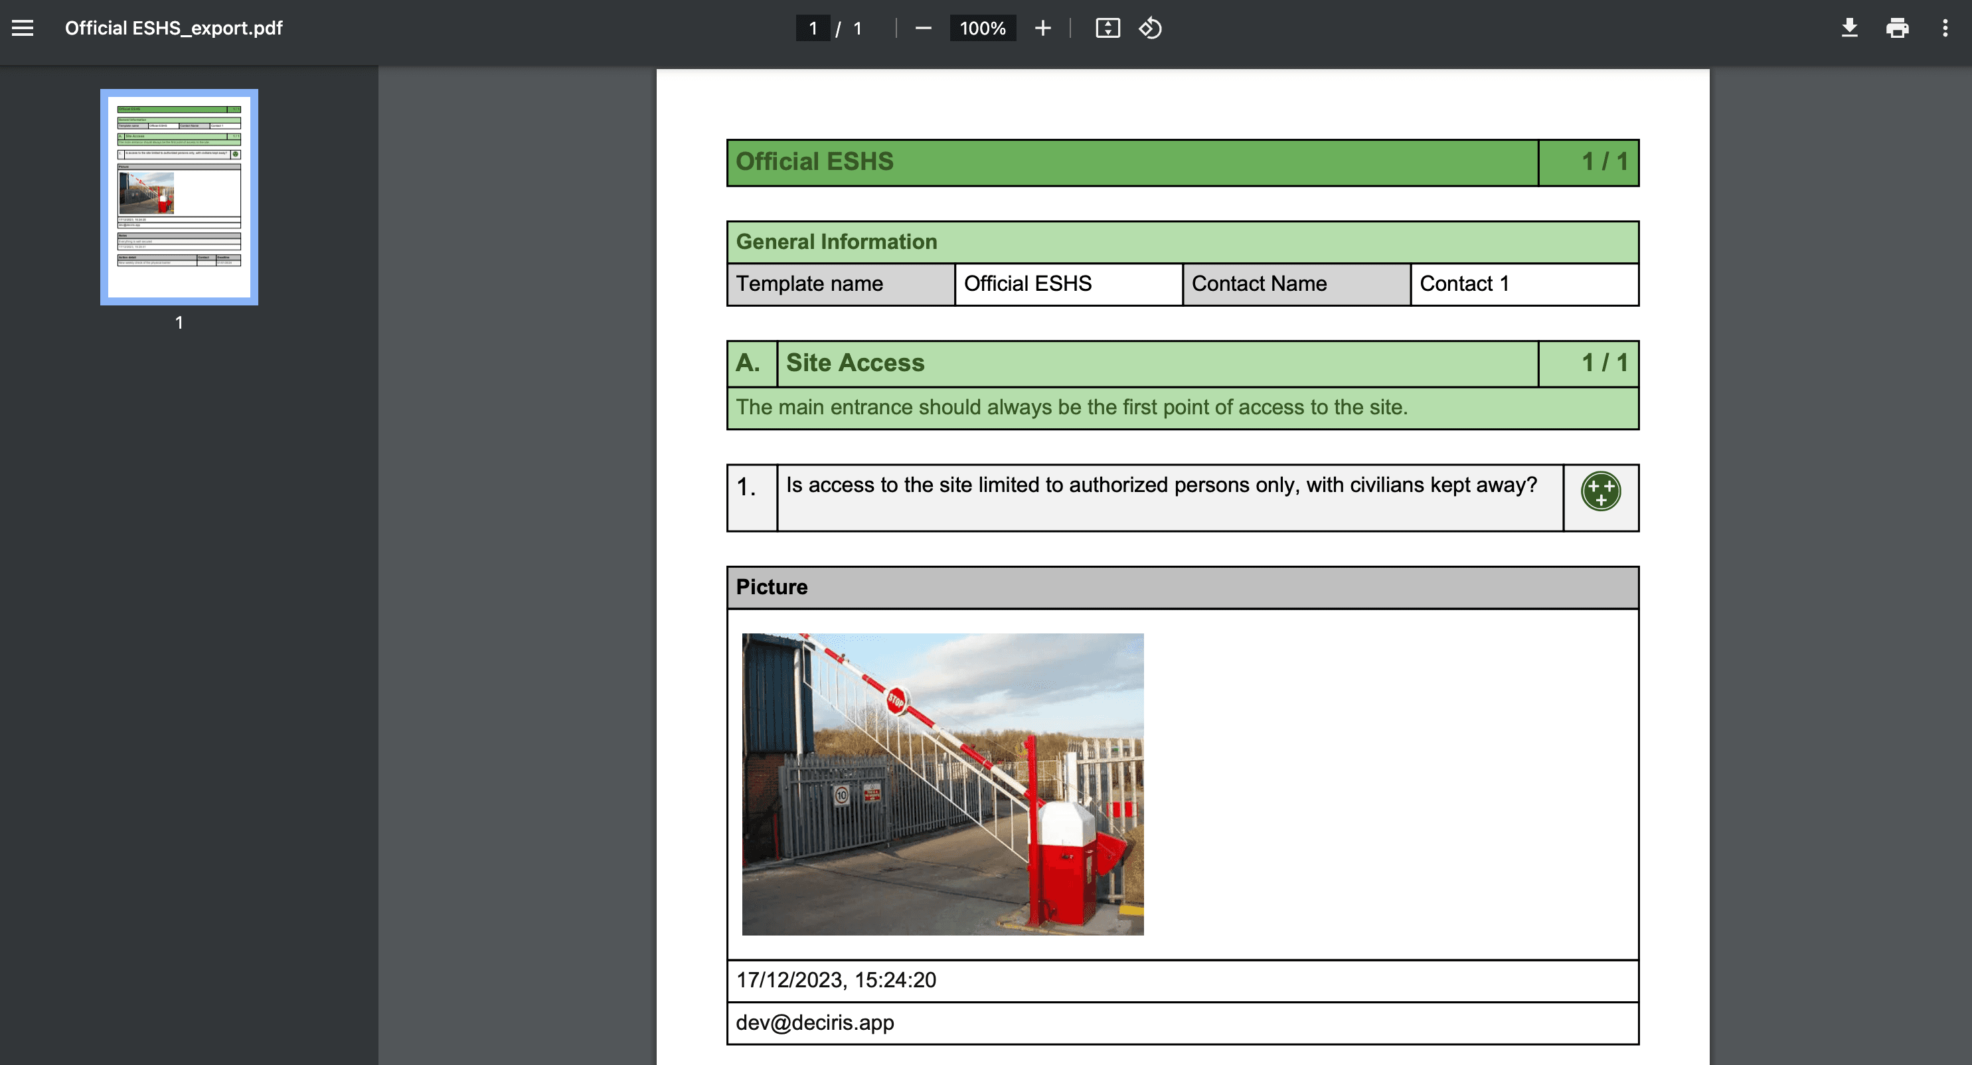Toggle the sidebar hamburger menu

tap(22, 29)
